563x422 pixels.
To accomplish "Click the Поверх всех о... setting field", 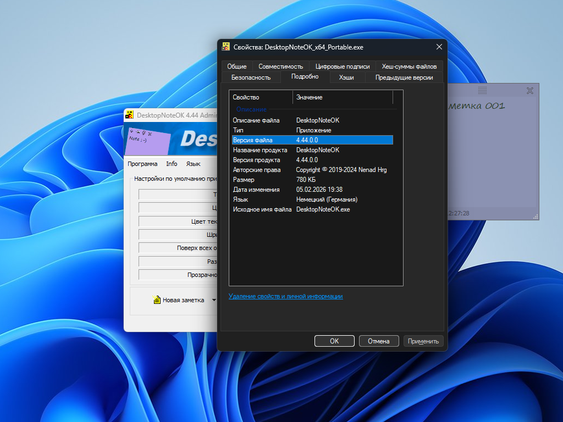I will point(178,248).
